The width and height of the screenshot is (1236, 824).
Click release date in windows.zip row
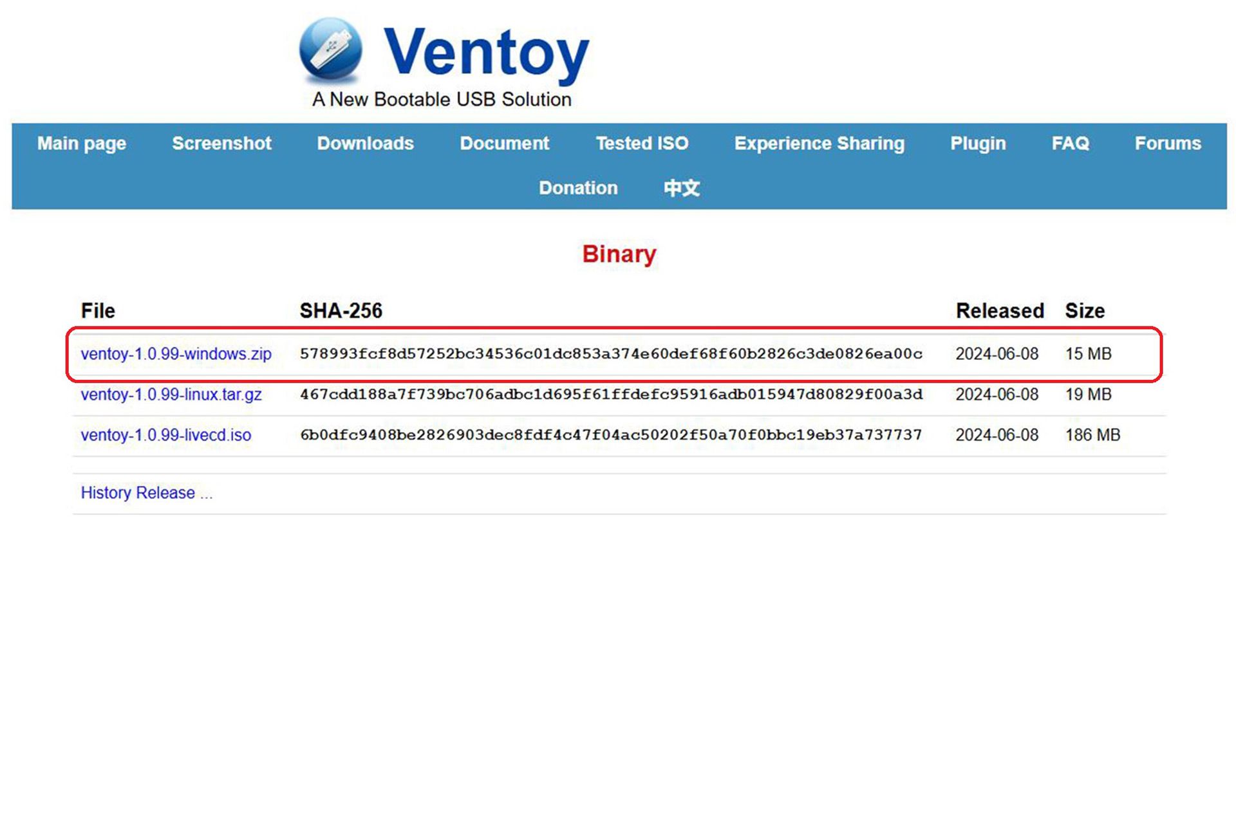click(x=997, y=354)
